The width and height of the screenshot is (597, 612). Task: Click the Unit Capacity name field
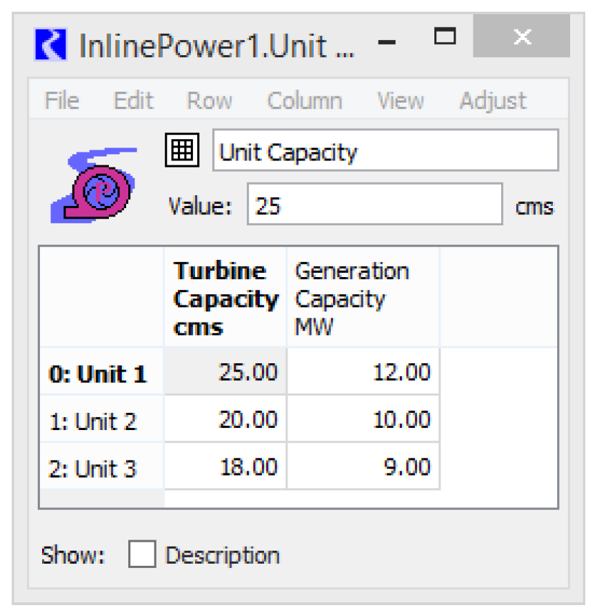click(385, 151)
